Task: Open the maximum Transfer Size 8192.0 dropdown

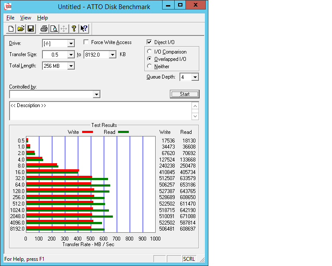Action: [x=112, y=55]
